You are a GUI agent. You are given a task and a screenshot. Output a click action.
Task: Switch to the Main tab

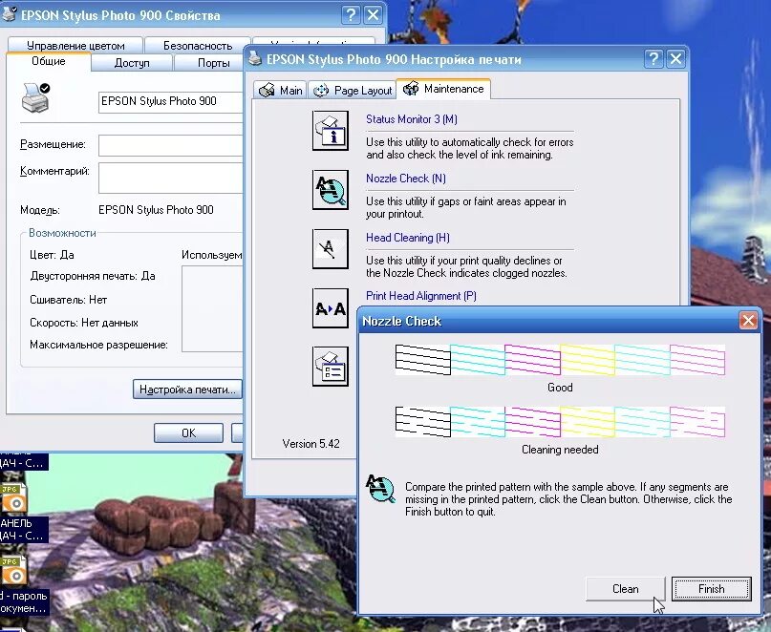(x=281, y=91)
